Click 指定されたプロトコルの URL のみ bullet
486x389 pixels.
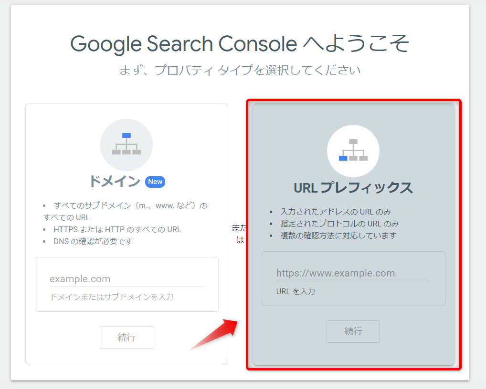(x=339, y=224)
